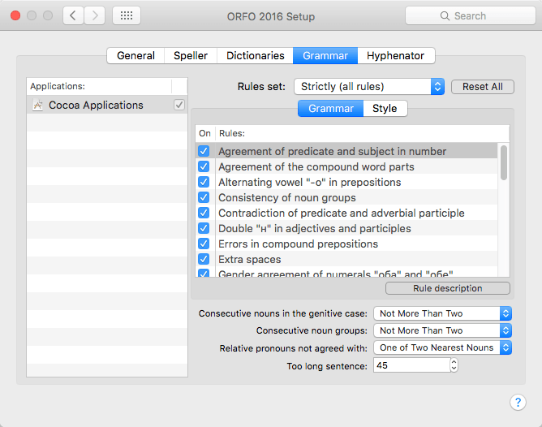This screenshot has height=427, width=542.
Task: Click the Cocoa Applications app icon
Action: coord(37,105)
